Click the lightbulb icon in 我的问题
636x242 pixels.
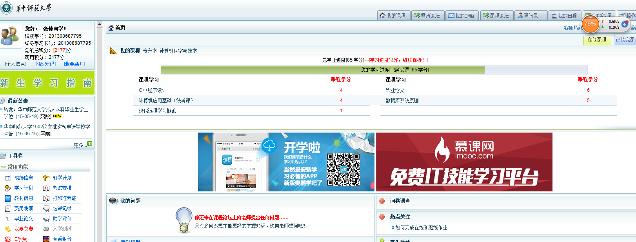pyautogui.click(x=184, y=220)
